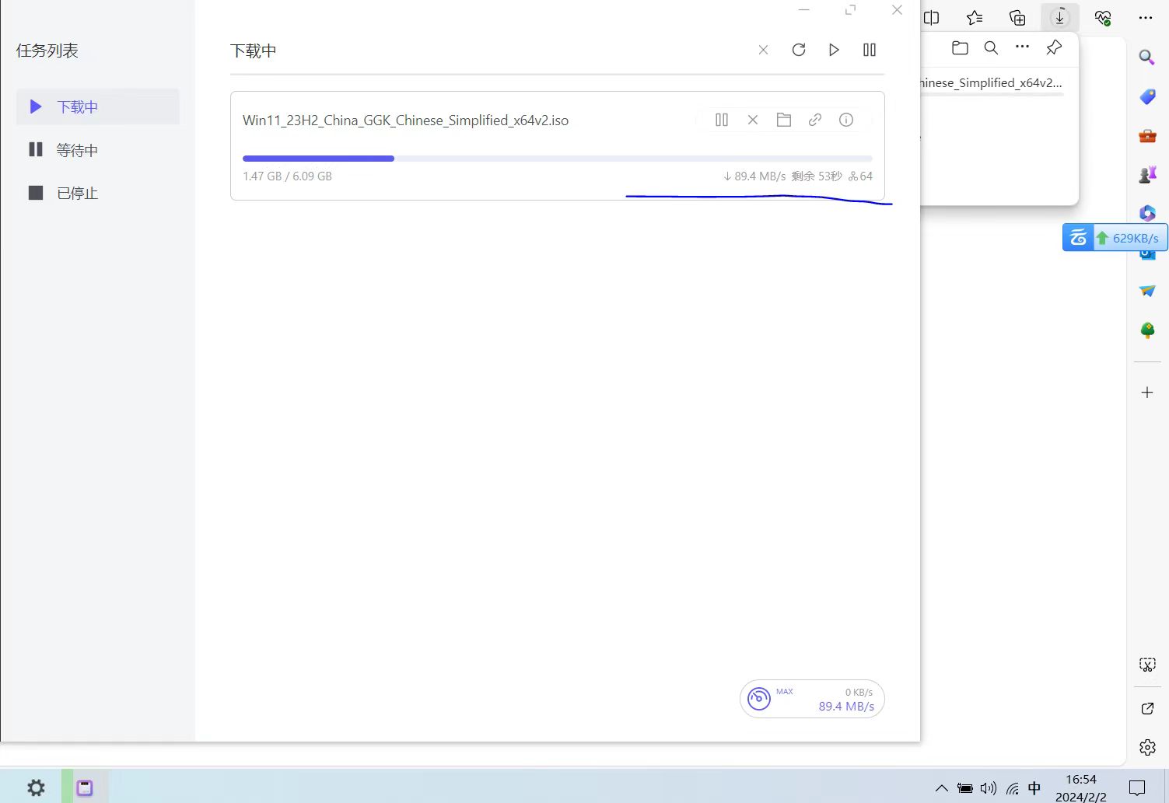Resume all tasks with header play icon
This screenshot has width=1169, height=803.
pyautogui.click(x=834, y=50)
